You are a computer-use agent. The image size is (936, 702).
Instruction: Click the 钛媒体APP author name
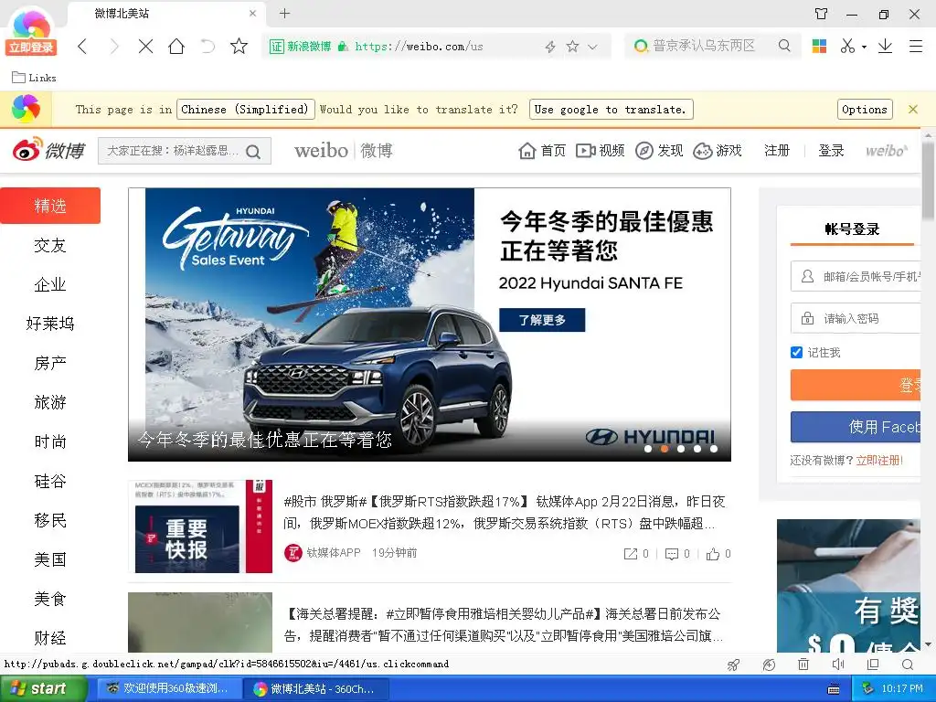334,553
